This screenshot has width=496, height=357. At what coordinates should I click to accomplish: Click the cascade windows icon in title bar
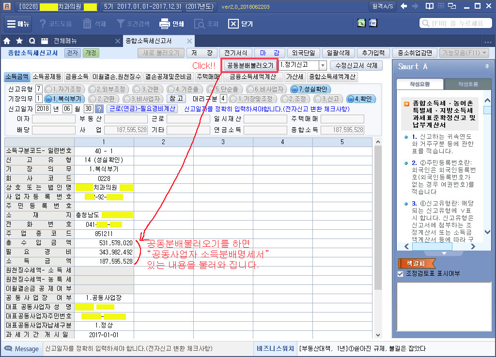pyautogui.click(x=452, y=6)
